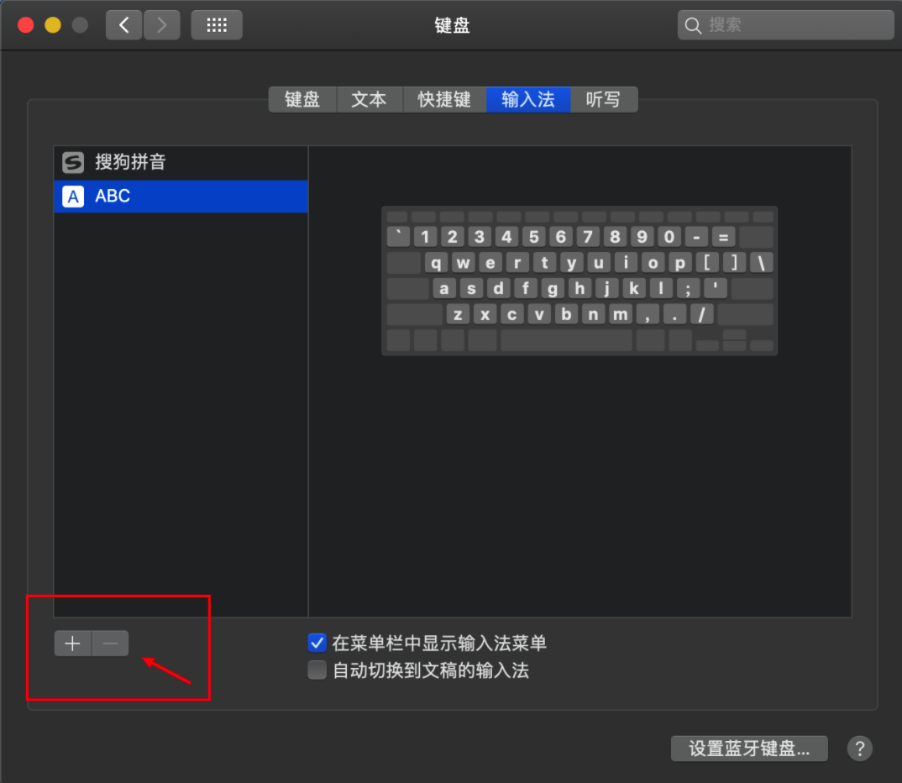Click the keyboard layout preview image

(x=579, y=281)
